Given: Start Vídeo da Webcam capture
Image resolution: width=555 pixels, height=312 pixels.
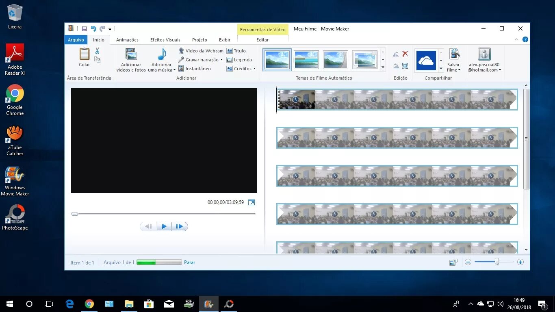Looking at the screenshot, I should [201, 51].
